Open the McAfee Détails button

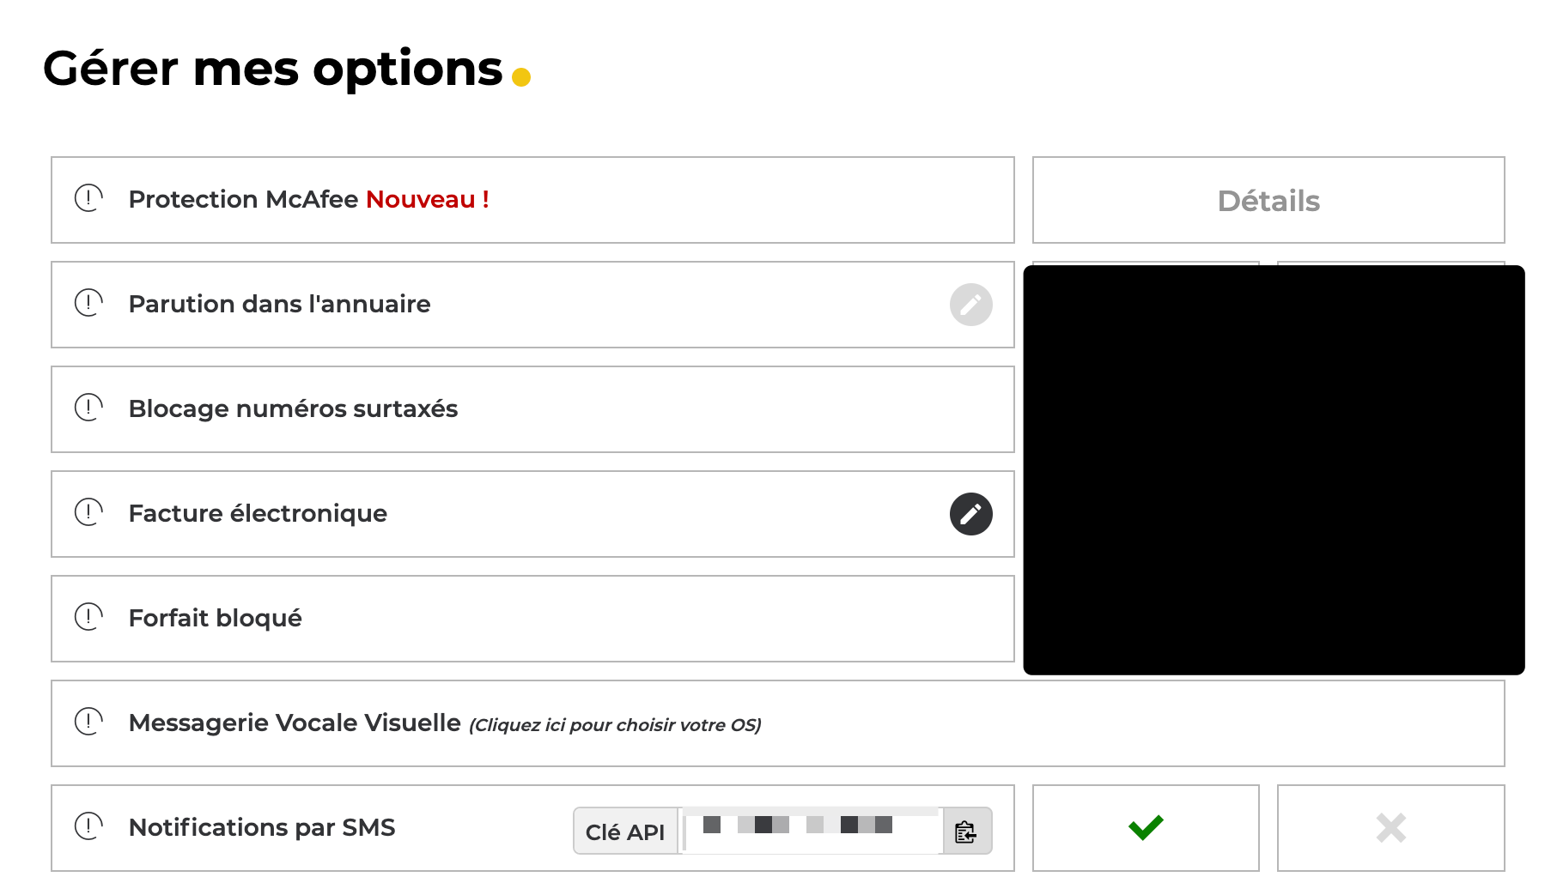[x=1268, y=201]
